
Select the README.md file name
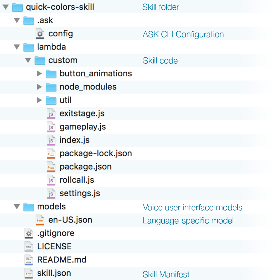tap(62, 260)
